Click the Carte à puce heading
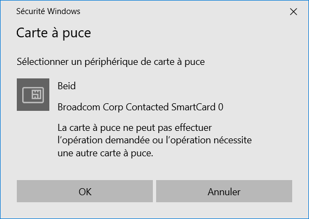This screenshot has height=219, width=309. (x=54, y=33)
